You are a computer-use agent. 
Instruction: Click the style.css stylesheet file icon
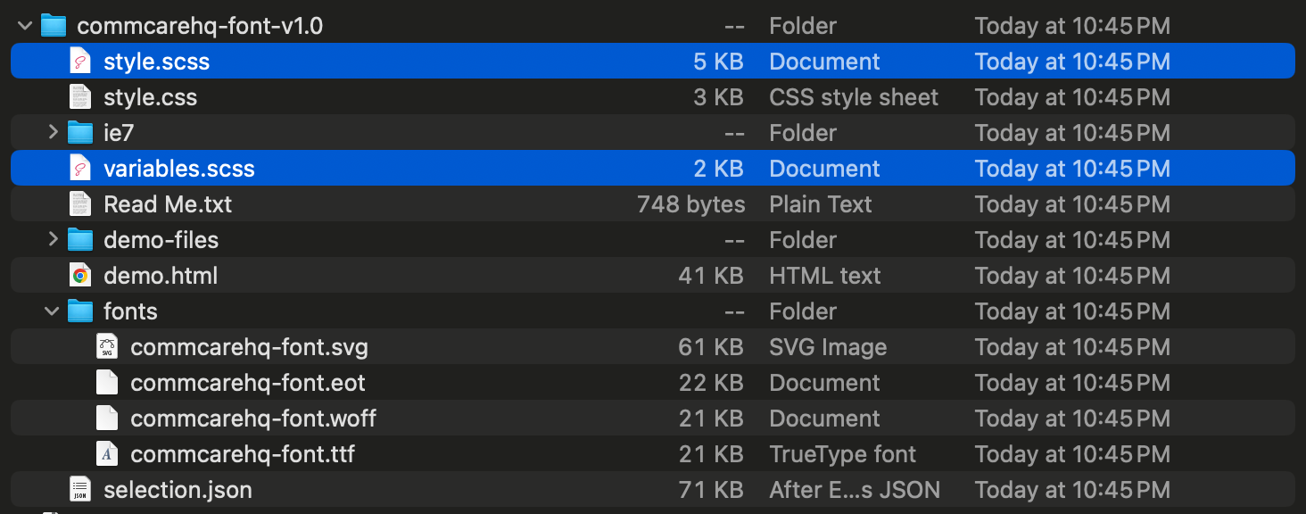pyautogui.click(x=80, y=97)
